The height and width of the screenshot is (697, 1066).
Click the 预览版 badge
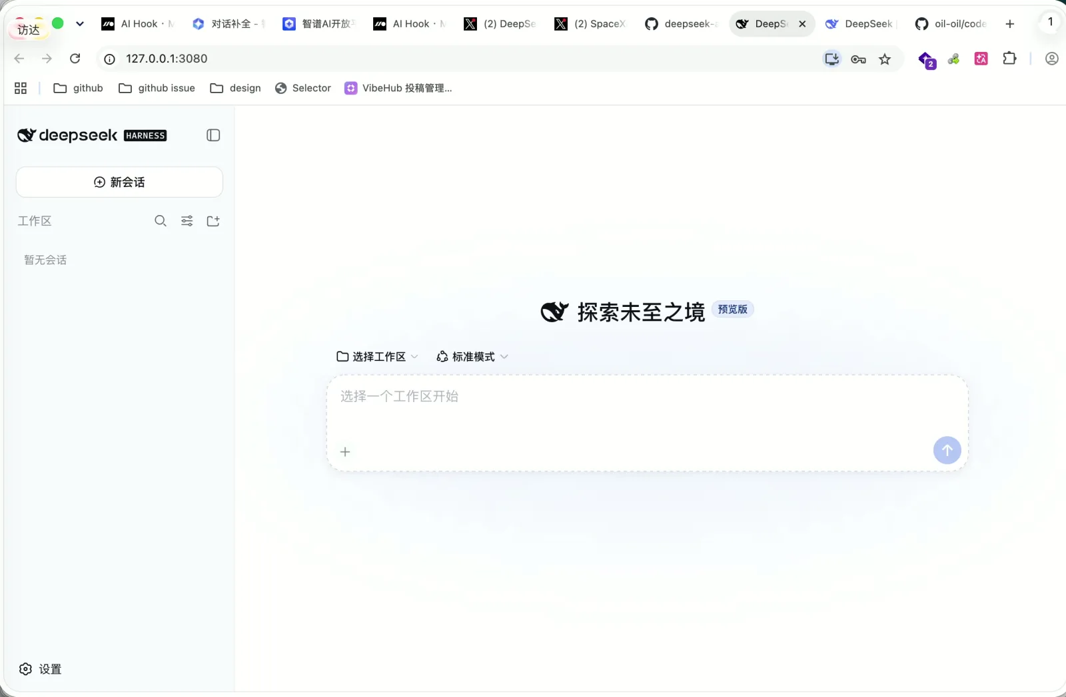[x=733, y=310]
